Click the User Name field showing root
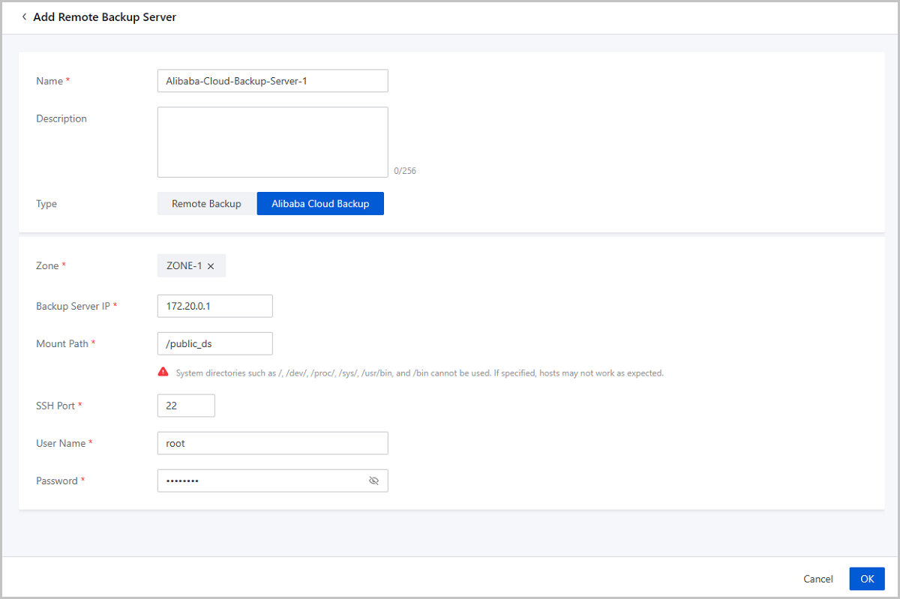The width and height of the screenshot is (900, 599). 272,443
